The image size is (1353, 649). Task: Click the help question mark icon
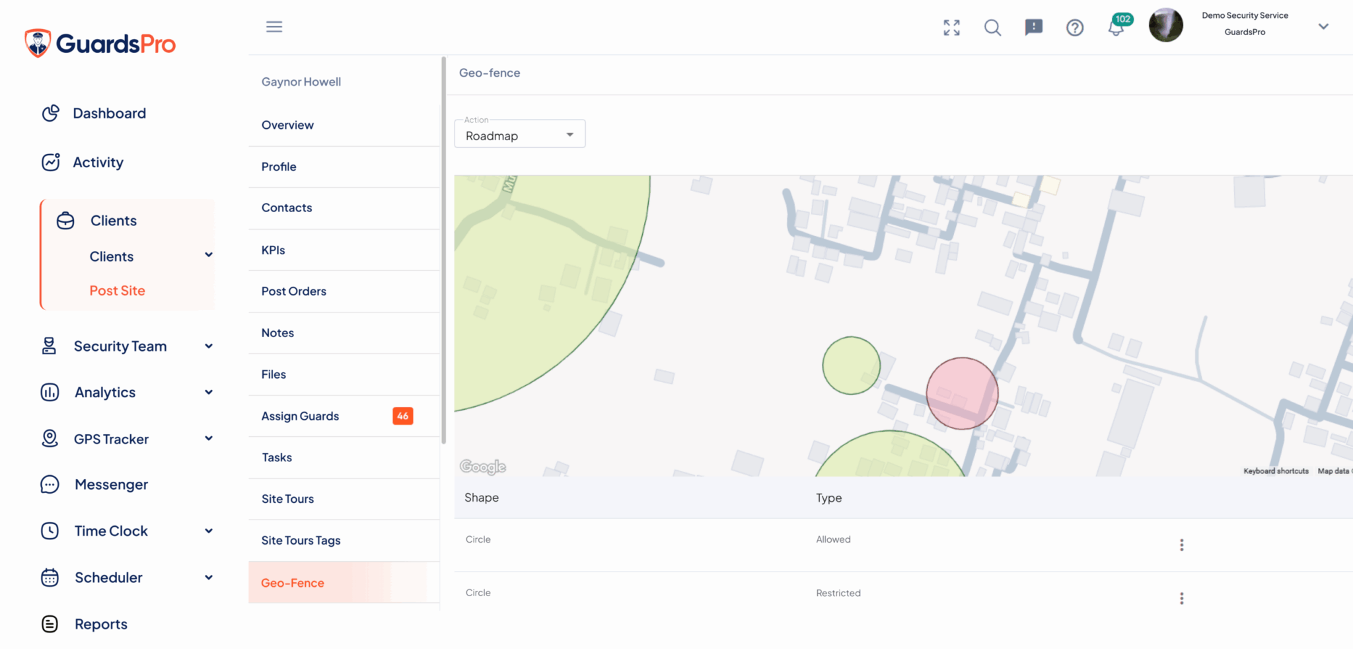click(1075, 27)
